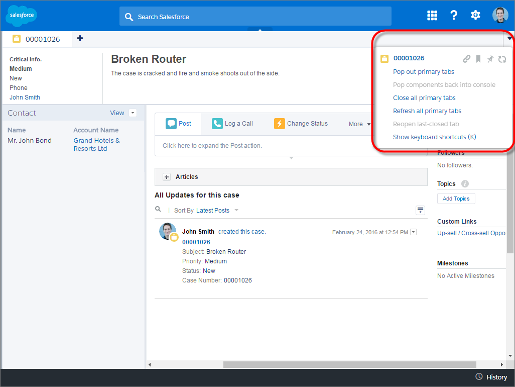
Task: Click the Salesforce cloud logo
Action: 22,15
